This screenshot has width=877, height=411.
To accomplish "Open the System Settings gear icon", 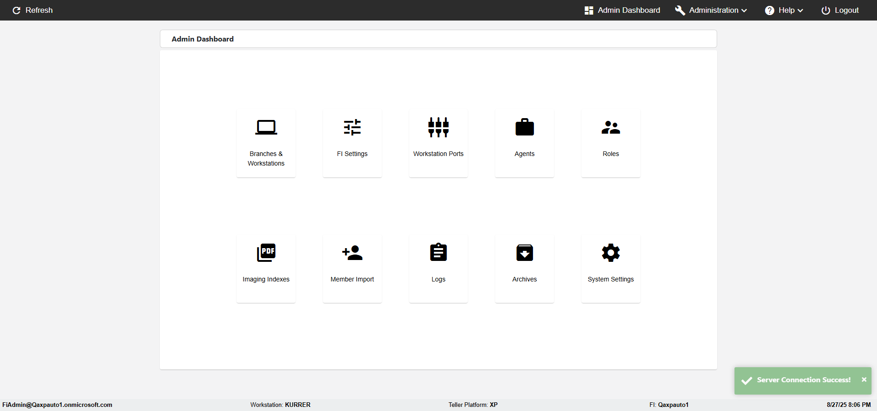I will tap(611, 253).
